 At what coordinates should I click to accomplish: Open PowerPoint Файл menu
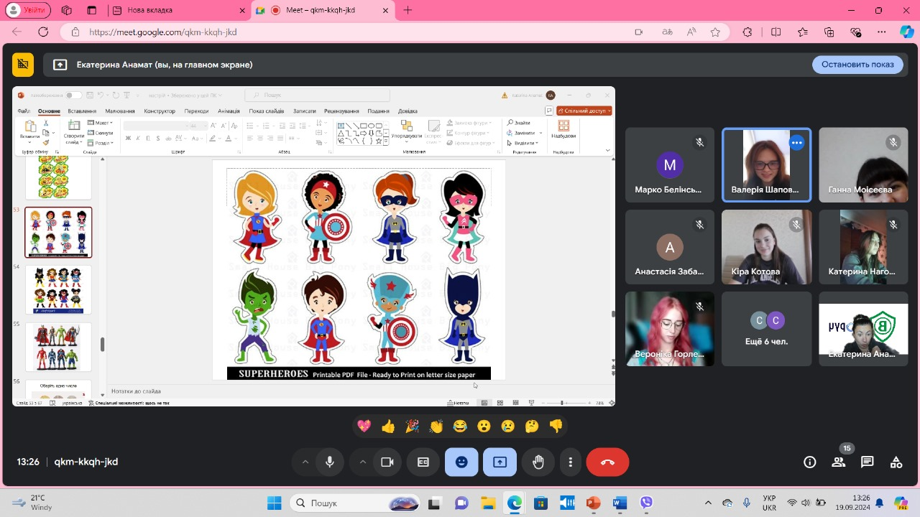tap(24, 111)
